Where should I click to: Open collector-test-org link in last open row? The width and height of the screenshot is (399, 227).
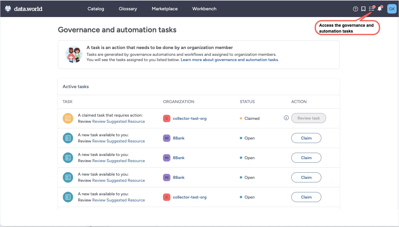coord(189,197)
